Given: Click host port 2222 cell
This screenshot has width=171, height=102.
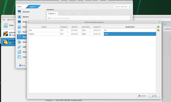Looking at the screenshot, I should pos(86,30).
